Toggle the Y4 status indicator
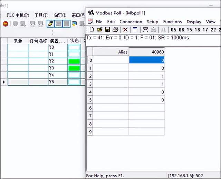This screenshot has height=179, width=221. pos(74,75)
